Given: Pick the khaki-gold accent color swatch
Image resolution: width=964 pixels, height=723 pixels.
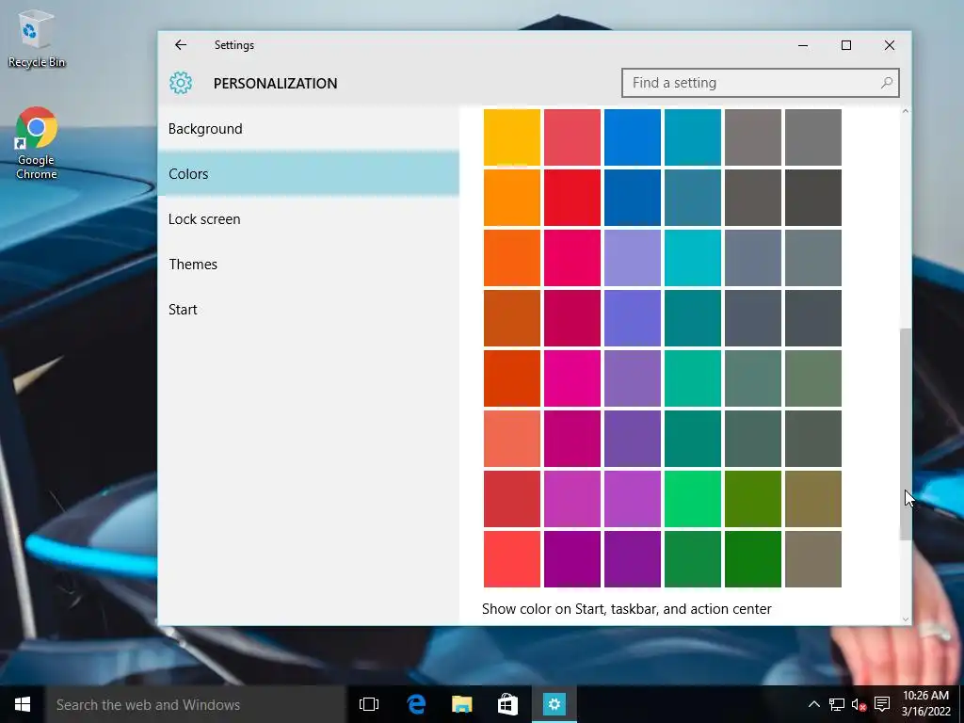Looking at the screenshot, I should 813,499.
